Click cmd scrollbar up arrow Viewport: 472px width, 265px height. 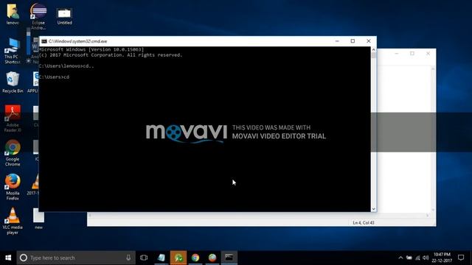point(374,49)
